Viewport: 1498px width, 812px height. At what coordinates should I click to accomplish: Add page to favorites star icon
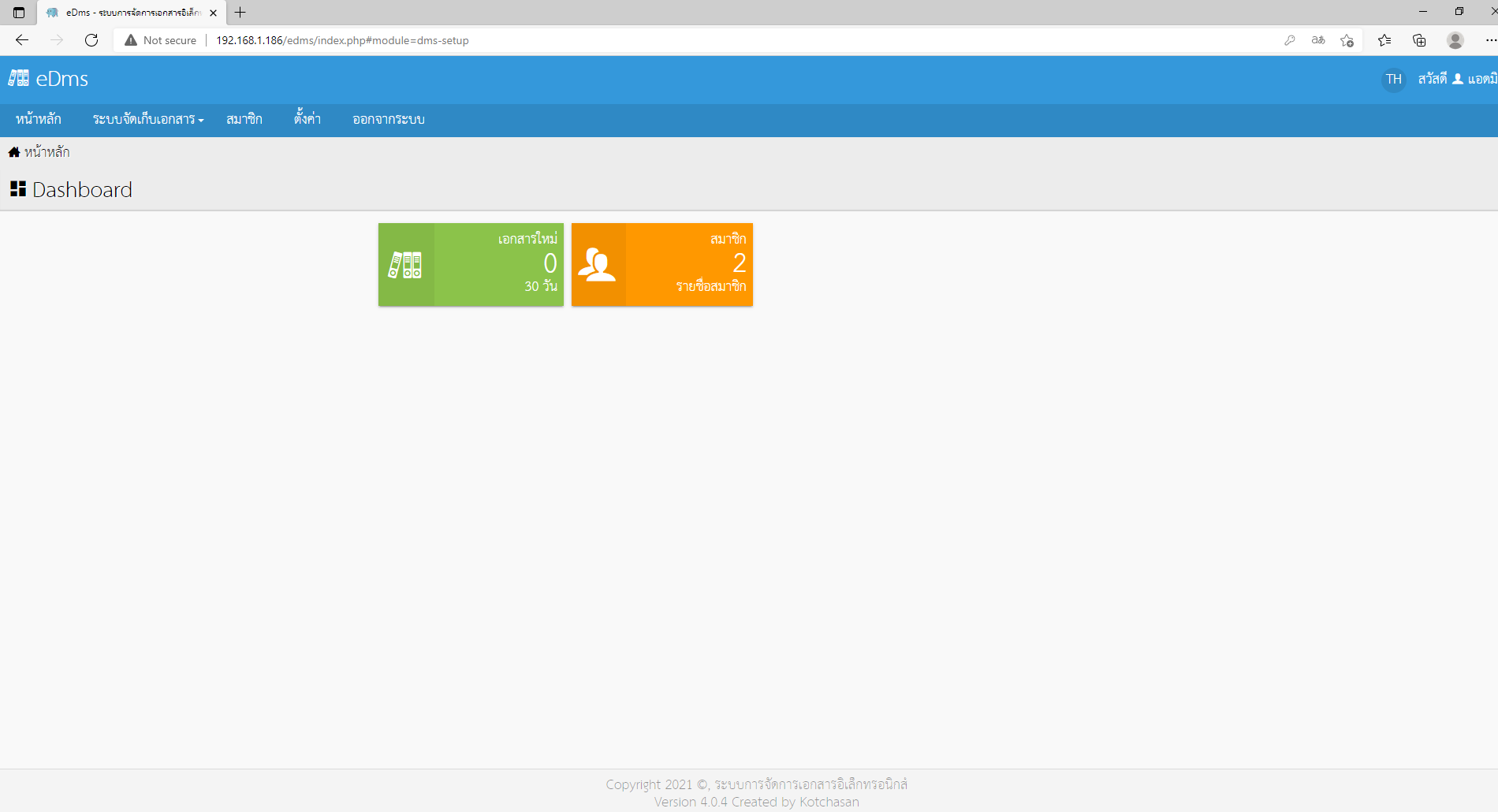tap(1347, 40)
